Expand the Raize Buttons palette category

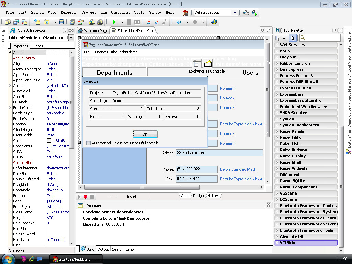(x=277, y=150)
